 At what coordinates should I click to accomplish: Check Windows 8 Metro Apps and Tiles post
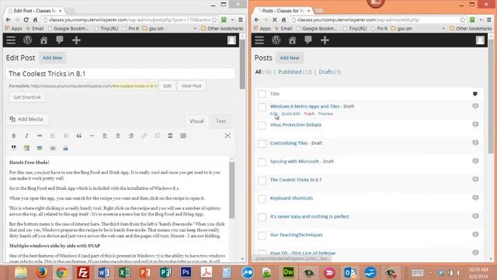(x=262, y=107)
